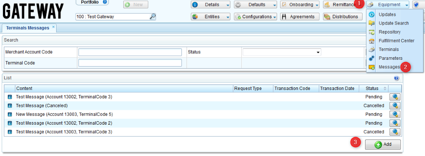This screenshot has height=156, width=425.
Task: Open details for last Cancelled message row
Action: (x=395, y=132)
